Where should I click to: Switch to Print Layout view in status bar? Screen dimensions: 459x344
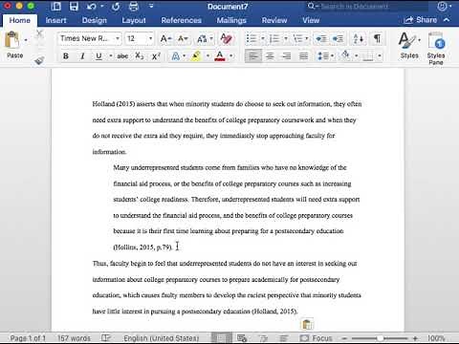[x=221, y=338]
